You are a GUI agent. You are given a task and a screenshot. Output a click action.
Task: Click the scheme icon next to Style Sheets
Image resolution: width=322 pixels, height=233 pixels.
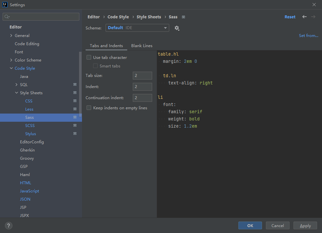tap(75, 93)
